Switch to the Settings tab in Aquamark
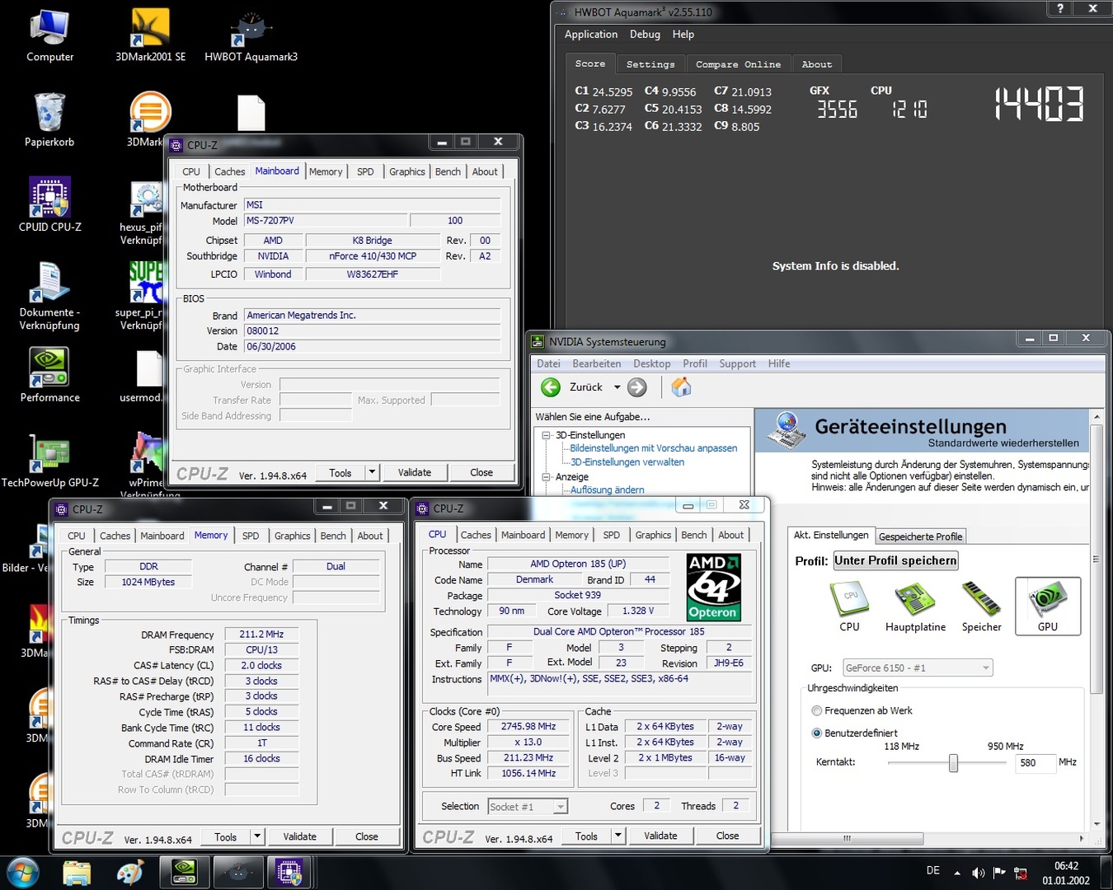The height and width of the screenshot is (890, 1113). [650, 64]
